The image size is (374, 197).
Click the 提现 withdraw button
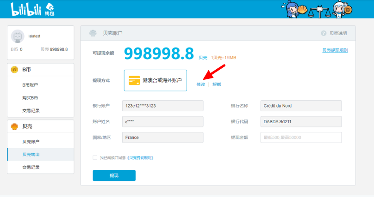114,175
